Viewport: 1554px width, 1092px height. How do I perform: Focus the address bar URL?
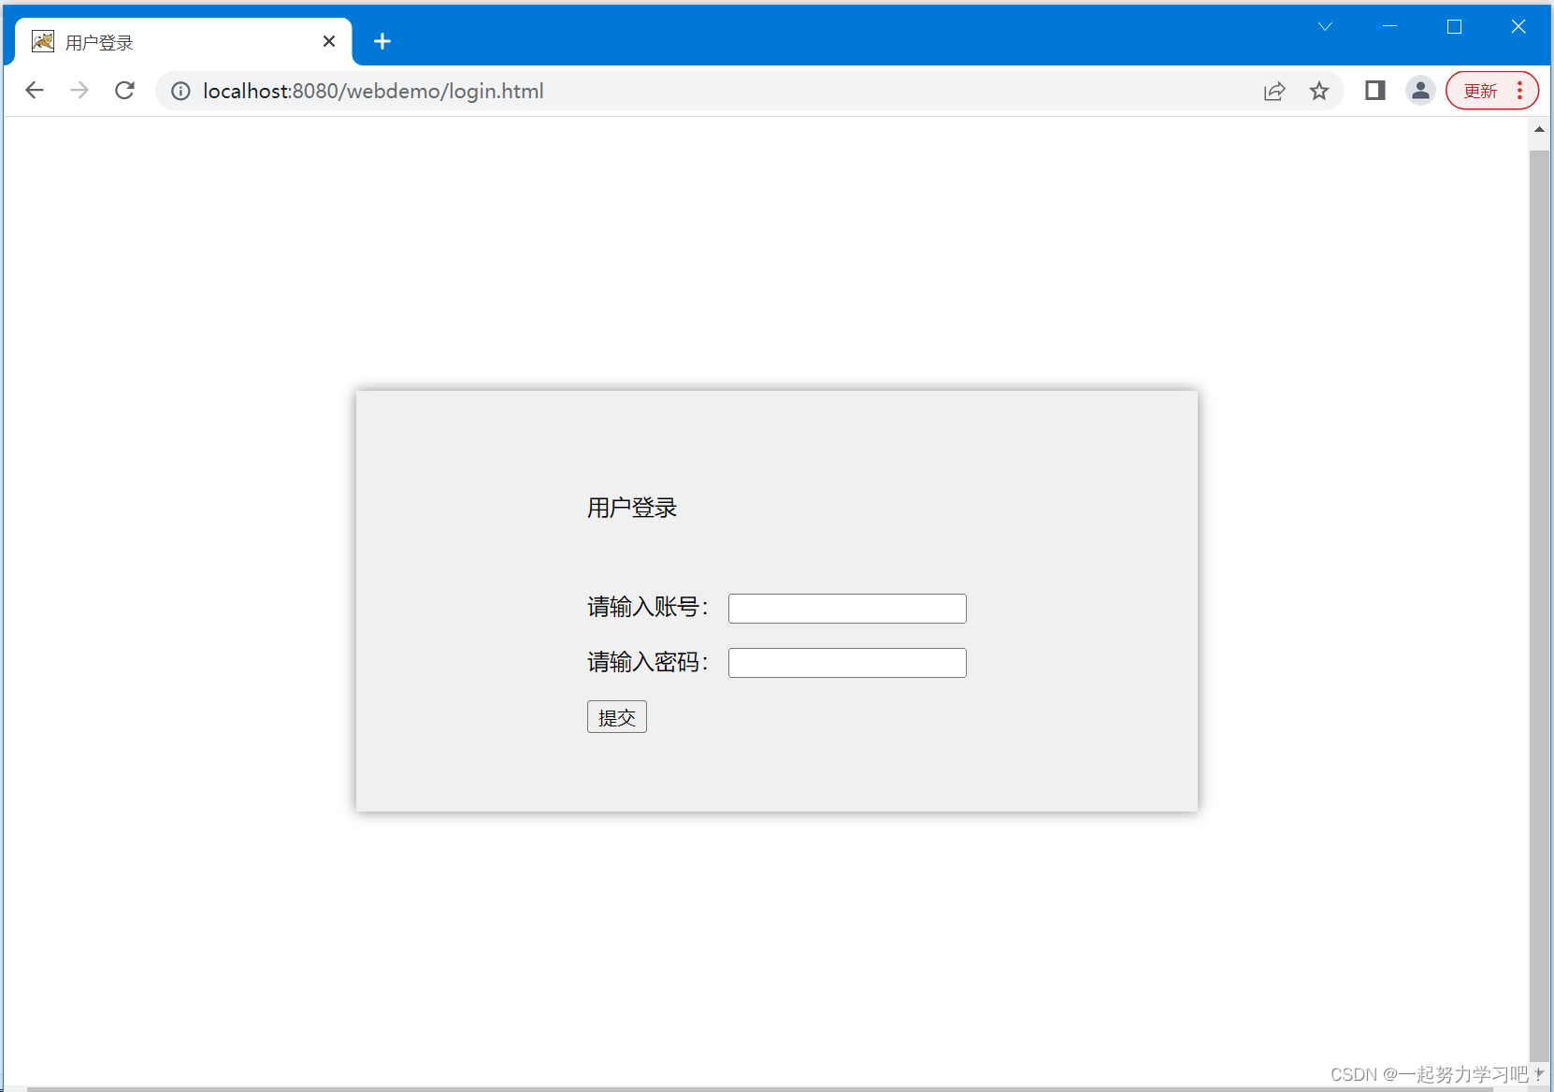coord(373,91)
